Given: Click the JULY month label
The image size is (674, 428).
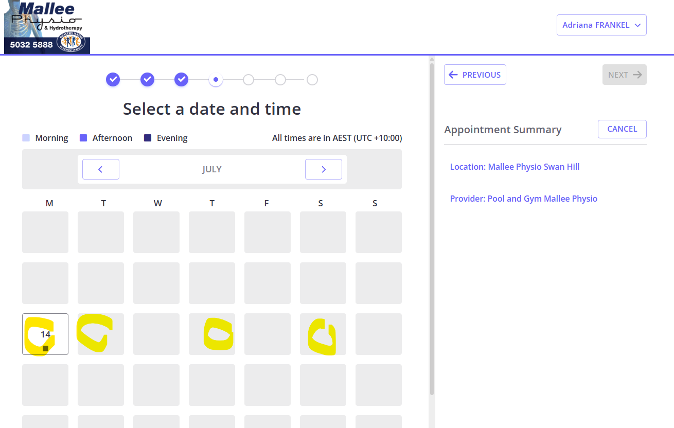Looking at the screenshot, I should click(x=212, y=169).
